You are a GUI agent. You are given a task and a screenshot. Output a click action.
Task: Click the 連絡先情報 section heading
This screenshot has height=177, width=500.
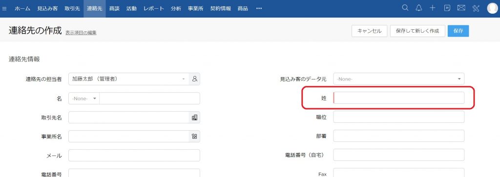tap(24, 59)
